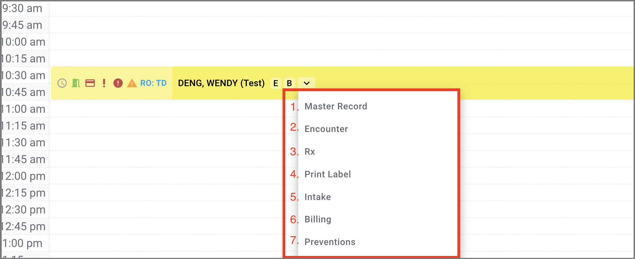
Task: Click the red circle alert icon
Action: click(118, 83)
